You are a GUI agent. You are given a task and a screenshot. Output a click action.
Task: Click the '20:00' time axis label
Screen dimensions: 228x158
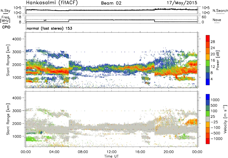[x=169, y=152]
